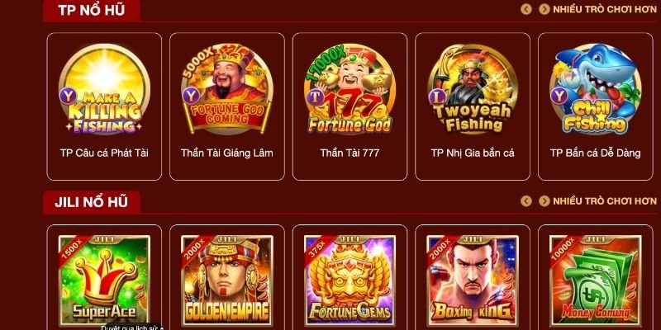661x330 pixels.
Task: Open Twoyeah Fishing game icon
Action: [x=473, y=89]
